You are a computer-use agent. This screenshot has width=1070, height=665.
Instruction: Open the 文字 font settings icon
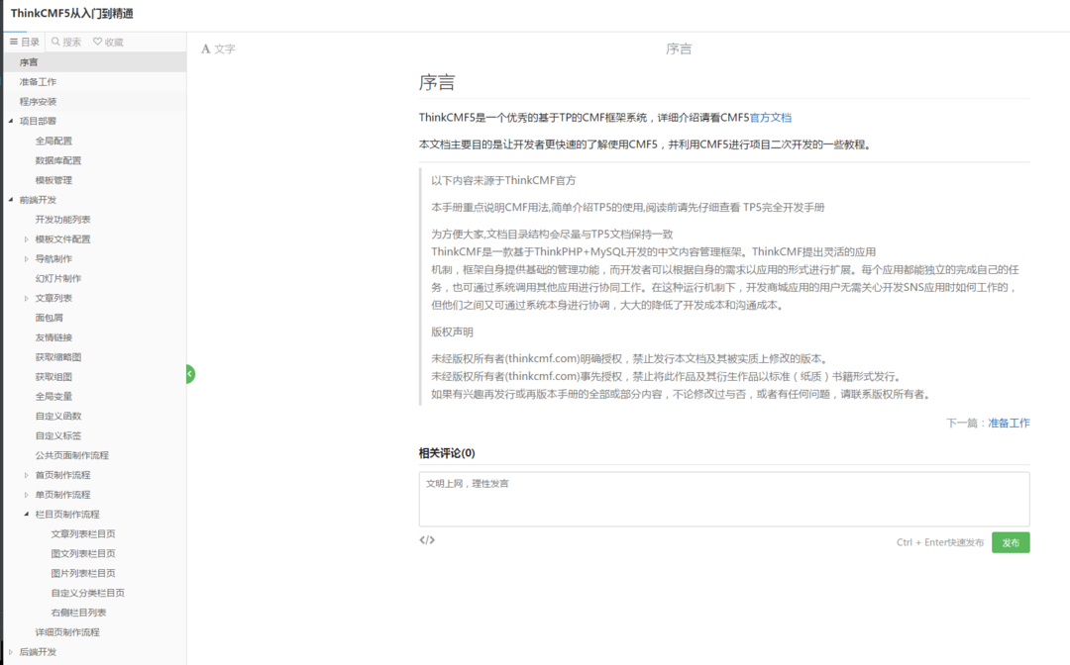[x=218, y=48]
